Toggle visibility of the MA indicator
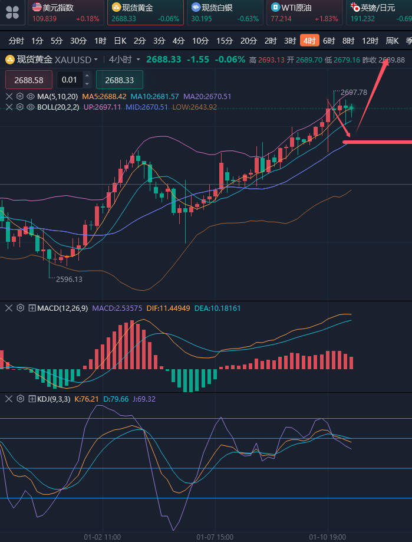The image size is (412, 542). pyautogui.click(x=31, y=96)
